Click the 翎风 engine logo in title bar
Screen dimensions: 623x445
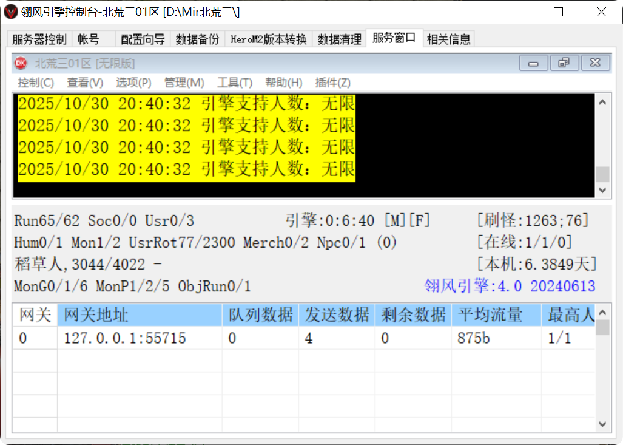coord(10,12)
